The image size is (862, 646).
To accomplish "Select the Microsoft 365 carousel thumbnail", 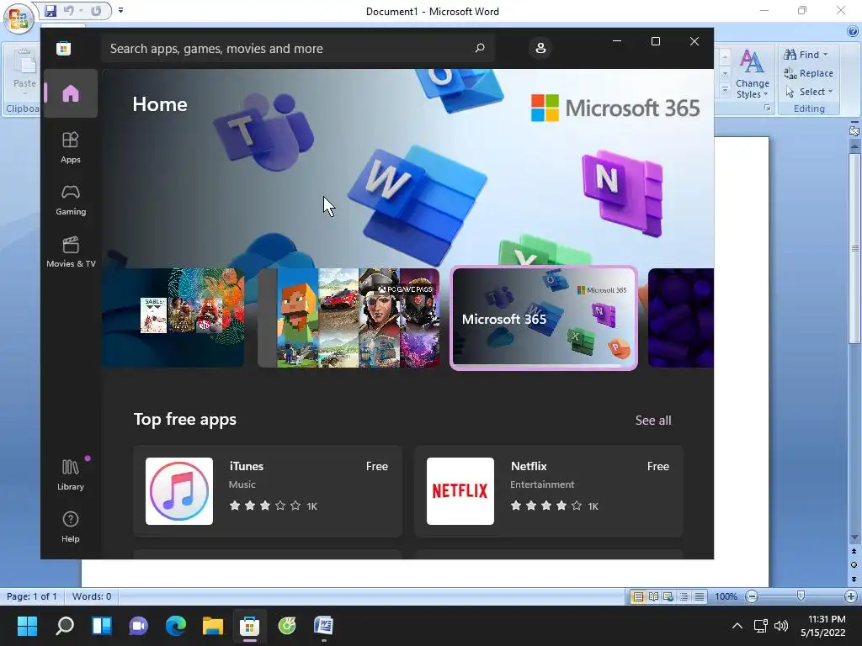I will coord(544,318).
